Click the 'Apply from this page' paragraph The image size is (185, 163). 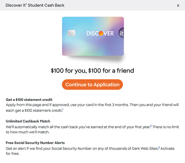[92, 108]
